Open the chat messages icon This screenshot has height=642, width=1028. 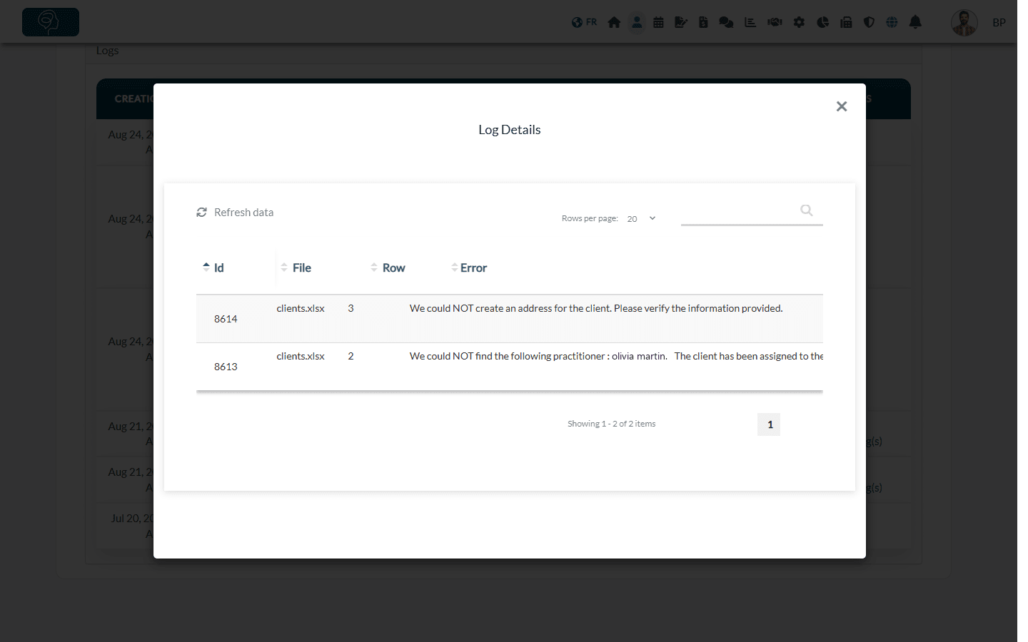(x=726, y=22)
